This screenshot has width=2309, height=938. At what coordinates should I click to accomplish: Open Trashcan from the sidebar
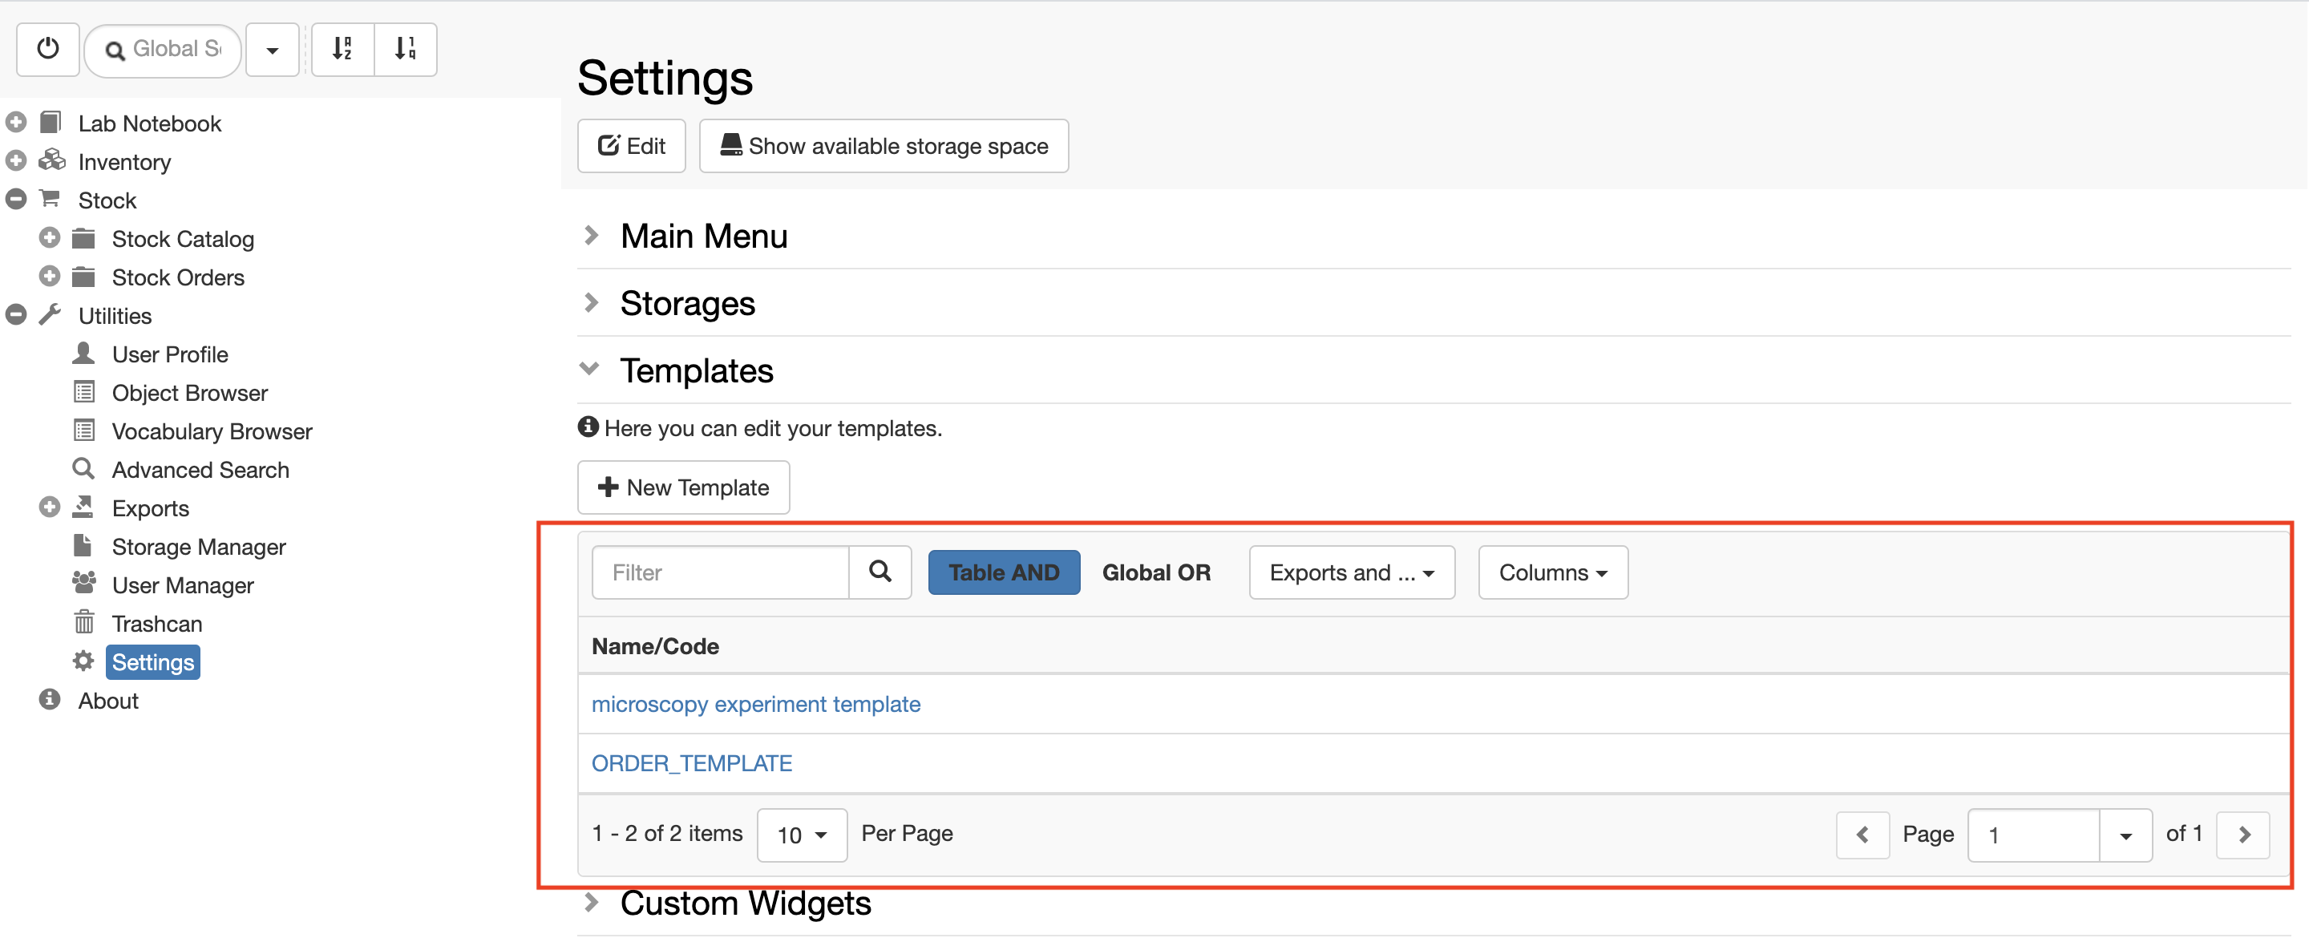coord(157,623)
